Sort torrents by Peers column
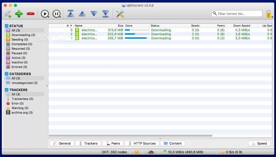This screenshot has width=276, height=157. (213, 26)
